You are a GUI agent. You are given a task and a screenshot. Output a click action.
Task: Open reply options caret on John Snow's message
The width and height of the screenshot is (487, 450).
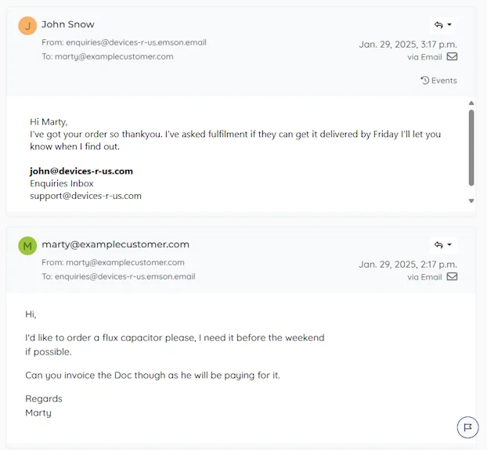[449, 24]
